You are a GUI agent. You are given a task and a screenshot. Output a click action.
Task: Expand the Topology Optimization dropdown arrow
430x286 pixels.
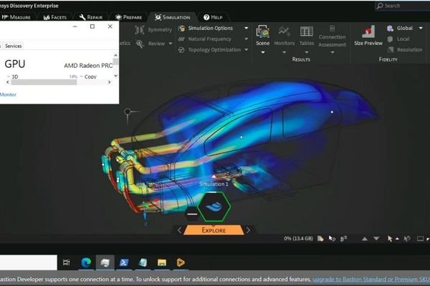[x=247, y=50]
